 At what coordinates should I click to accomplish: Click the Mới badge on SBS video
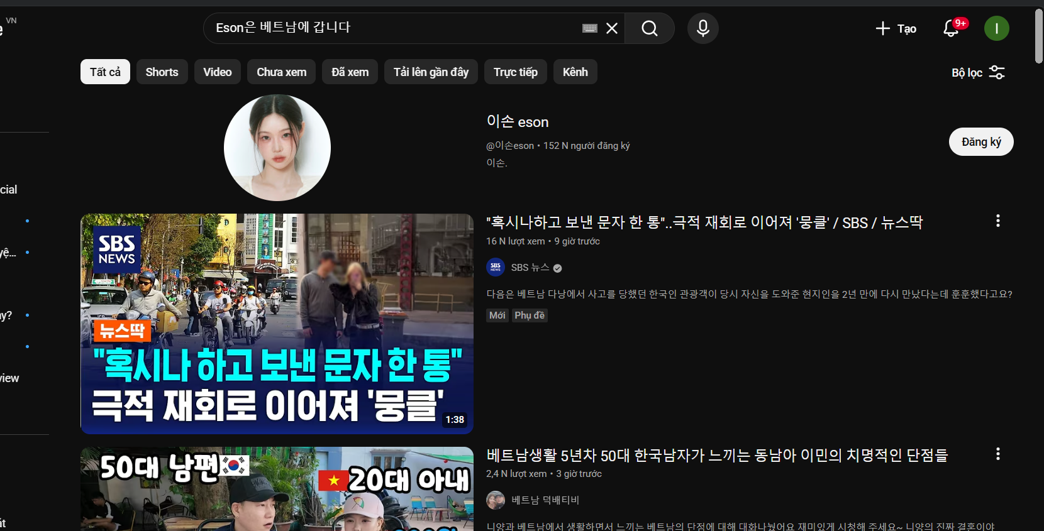497,315
